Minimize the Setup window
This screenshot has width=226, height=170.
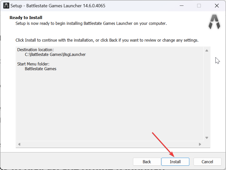[182, 6]
